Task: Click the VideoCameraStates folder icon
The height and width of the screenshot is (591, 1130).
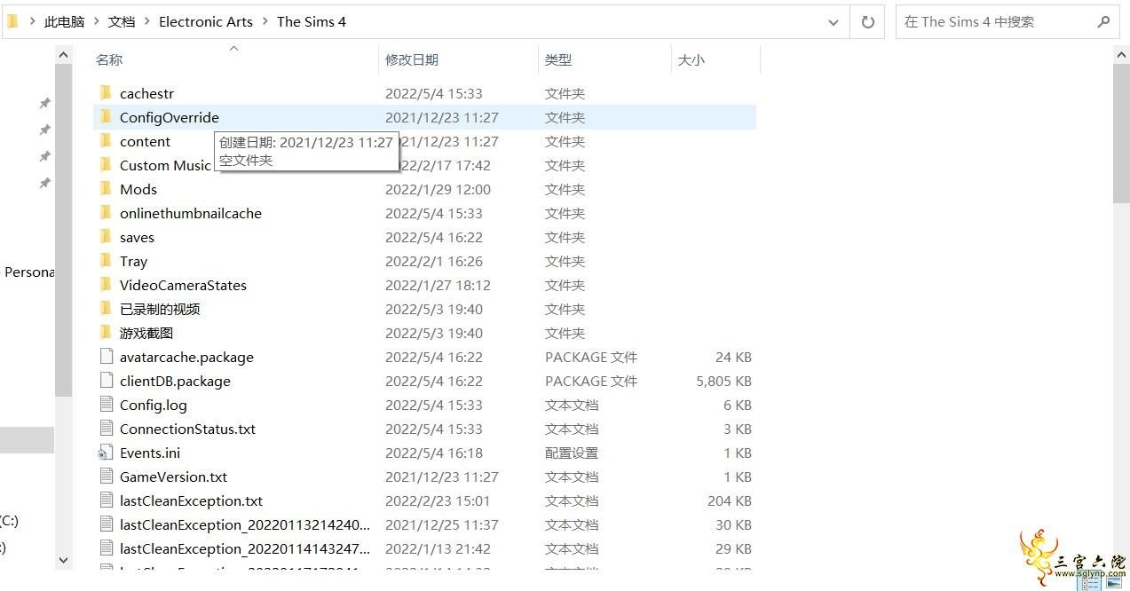Action: pyautogui.click(x=106, y=285)
